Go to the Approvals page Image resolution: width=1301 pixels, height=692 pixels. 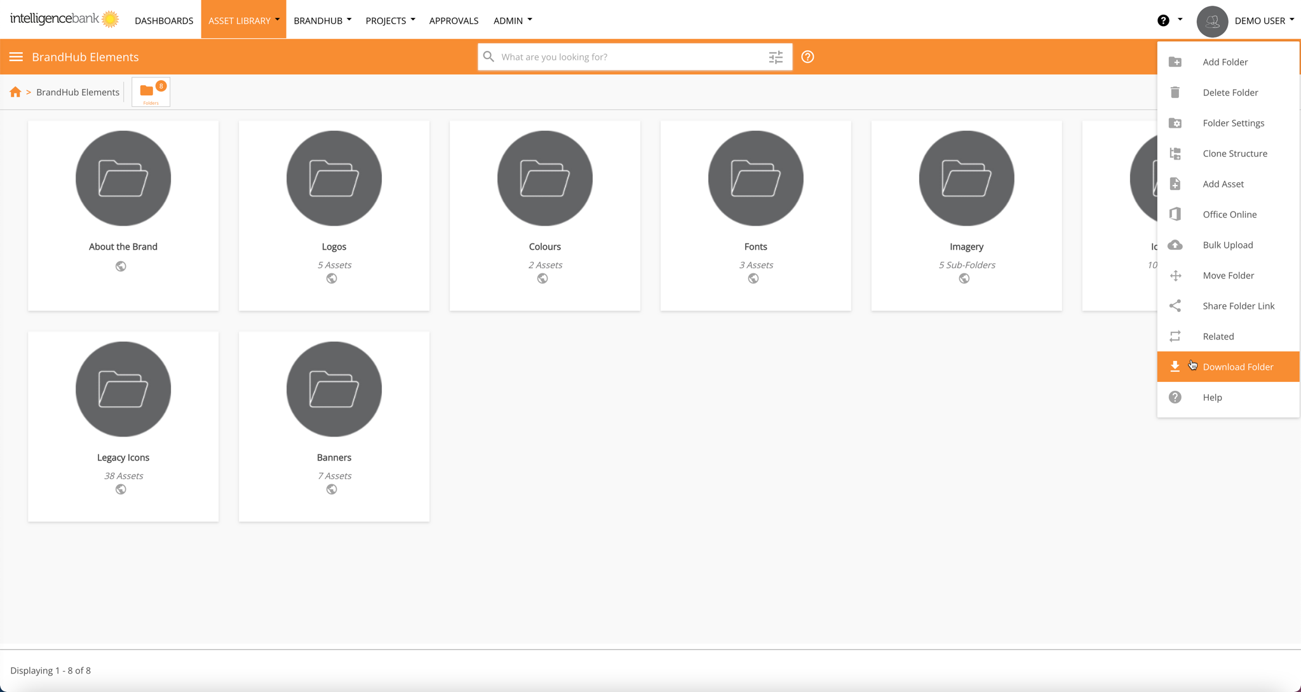click(454, 20)
